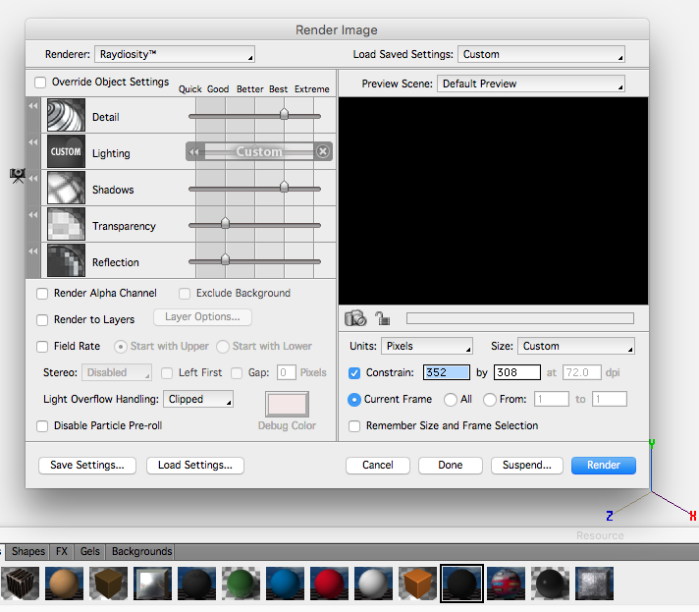This screenshot has width=699, height=612.
Task: Click the Shadows quality thumbnail icon
Action: [x=66, y=188]
